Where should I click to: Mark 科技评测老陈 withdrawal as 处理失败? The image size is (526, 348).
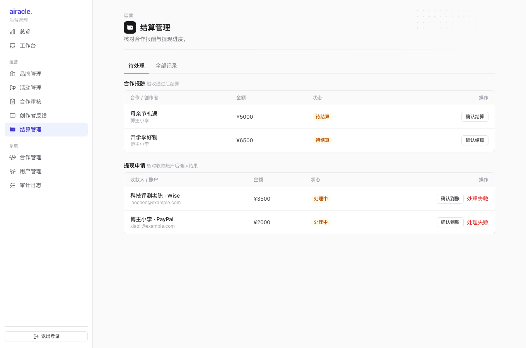[x=478, y=199]
